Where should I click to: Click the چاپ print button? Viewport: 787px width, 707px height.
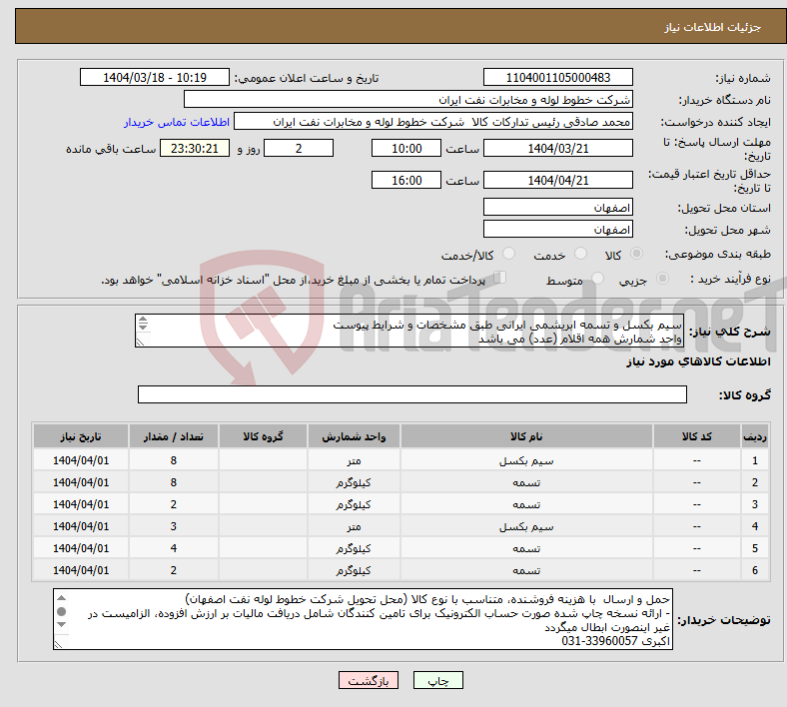point(438,680)
